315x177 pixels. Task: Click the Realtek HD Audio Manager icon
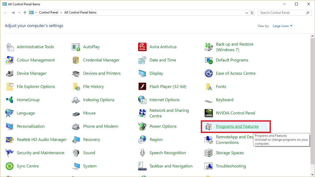[x=10, y=140]
